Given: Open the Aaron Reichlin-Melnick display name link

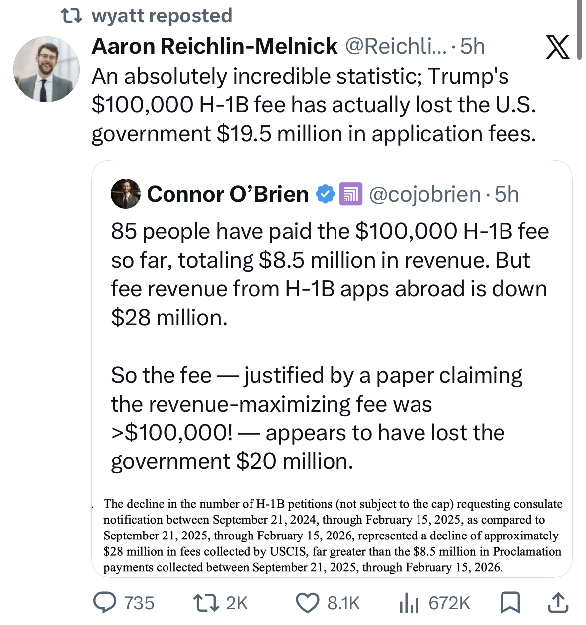Looking at the screenshot, I should [x=215, y=47].
